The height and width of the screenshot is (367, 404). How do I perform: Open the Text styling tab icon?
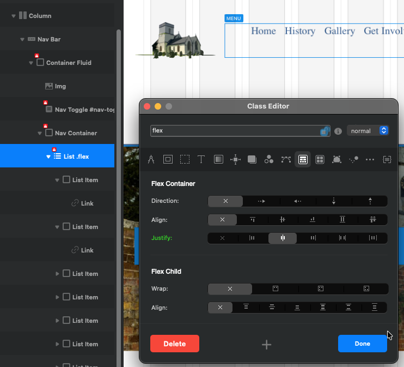[201, 159]
